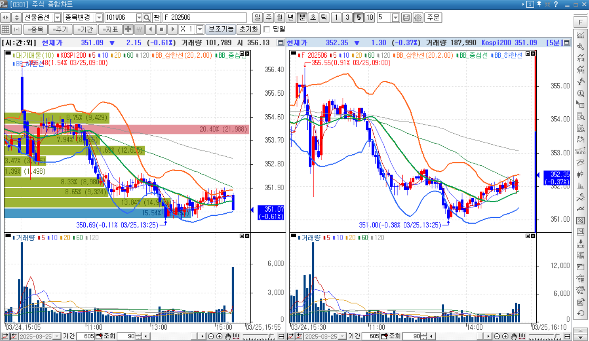Click the save chart (floppy disk) icon
Image resolution: width=589 pixels, height=341 pixels.
click(407, 18)
